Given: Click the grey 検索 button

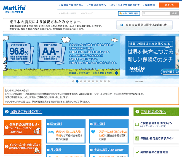Looking at the screenshot, I should 174,13.
